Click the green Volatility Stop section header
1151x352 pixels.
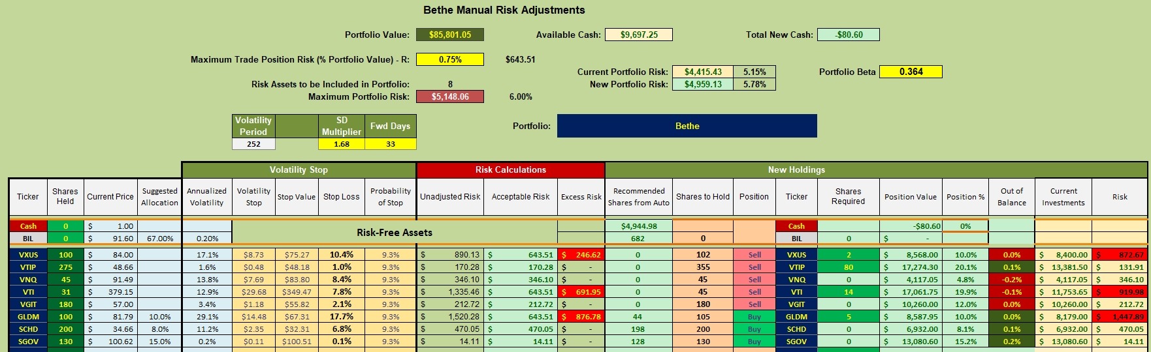click(299, 169)
